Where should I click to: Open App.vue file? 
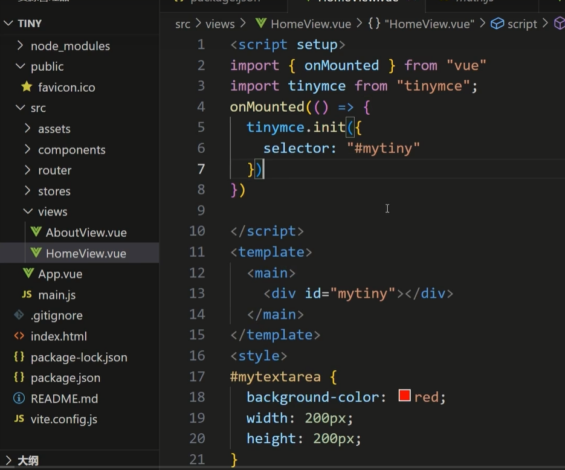[60, 274]
